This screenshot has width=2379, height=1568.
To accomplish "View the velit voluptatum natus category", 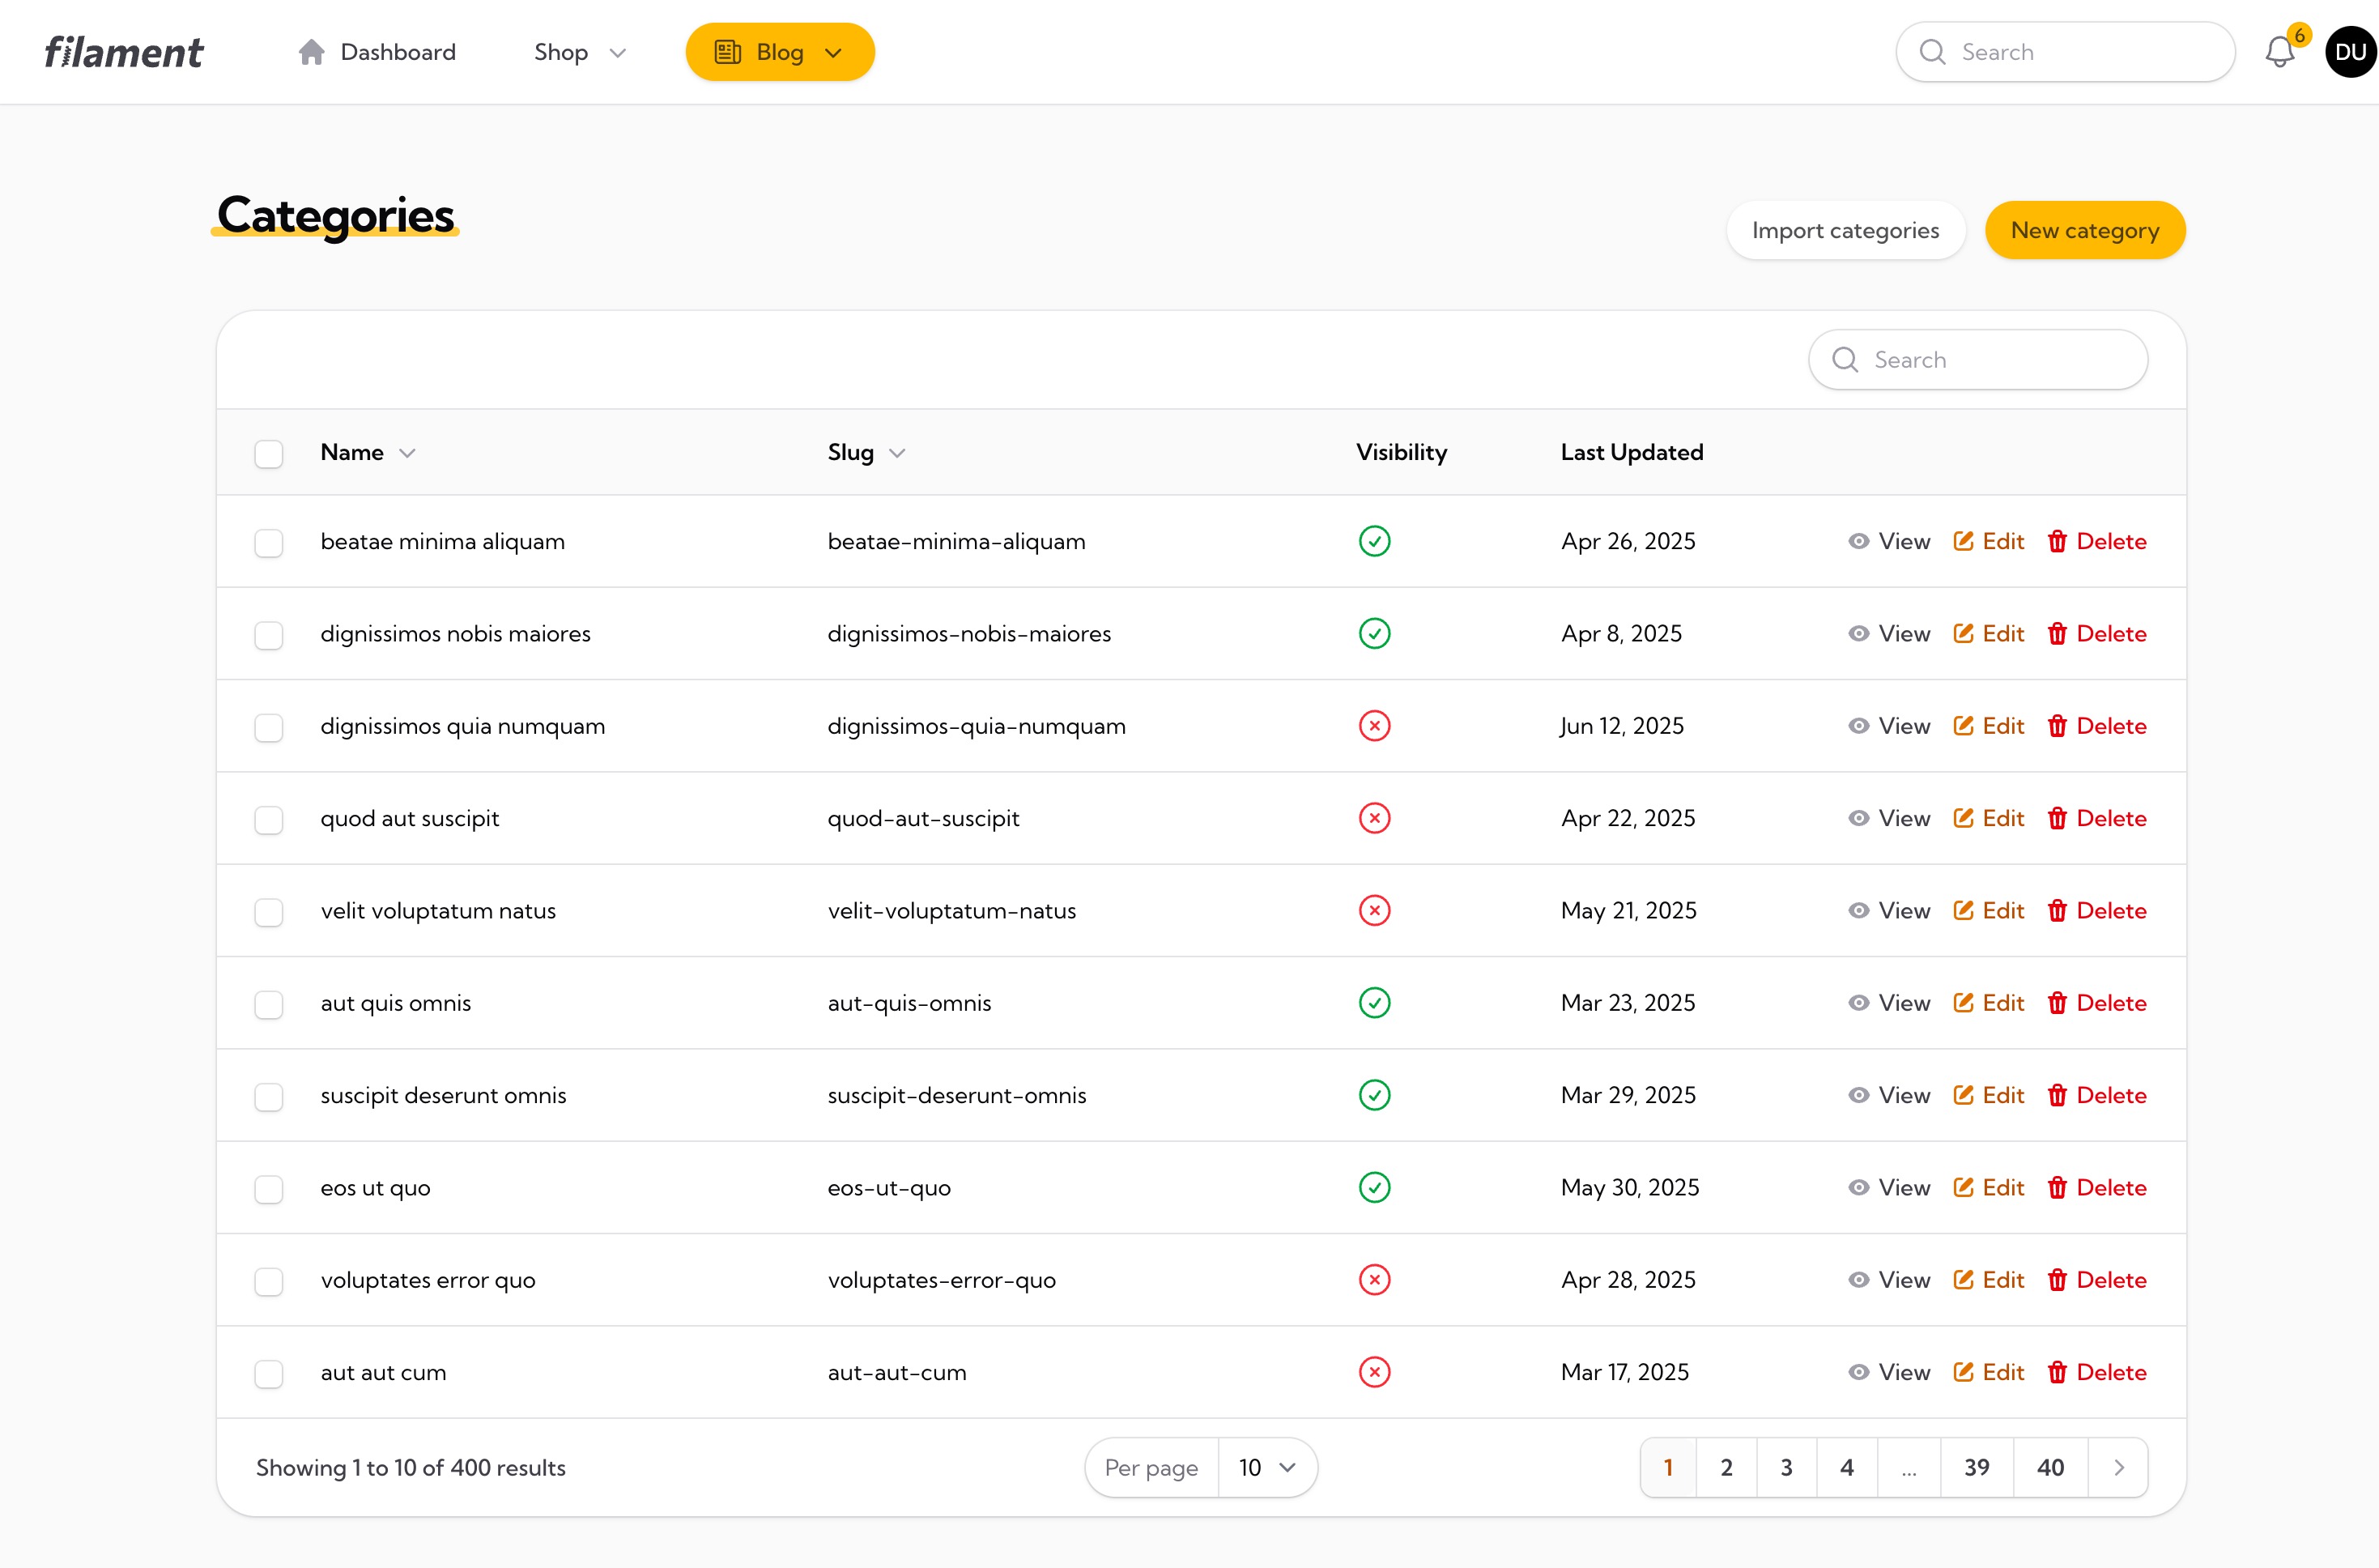I will (x=1889, y=911).
